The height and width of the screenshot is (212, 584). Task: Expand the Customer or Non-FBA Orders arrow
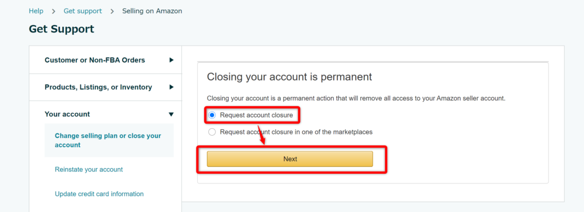[171, 60]
